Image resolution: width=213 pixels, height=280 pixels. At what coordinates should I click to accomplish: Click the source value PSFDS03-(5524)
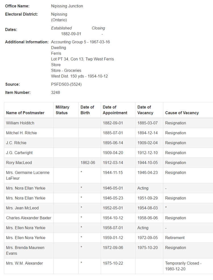tap(66, 84)
